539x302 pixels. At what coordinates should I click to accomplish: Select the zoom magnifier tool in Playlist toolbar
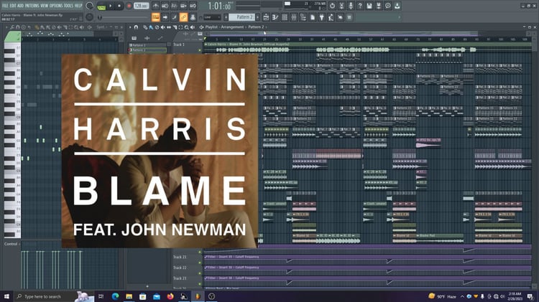[186, 27]
